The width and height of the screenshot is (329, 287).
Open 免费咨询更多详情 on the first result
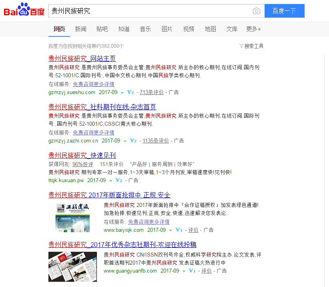(93, 84)
